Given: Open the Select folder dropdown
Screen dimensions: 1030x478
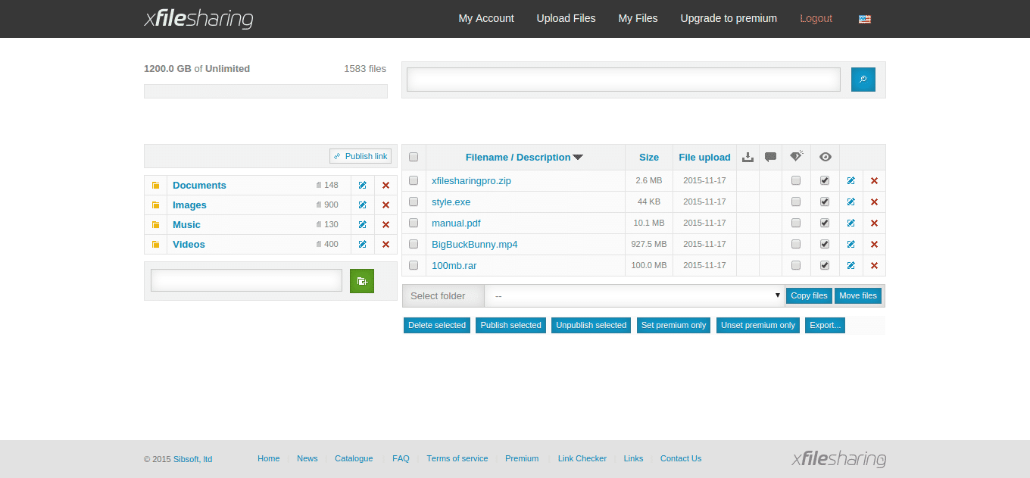Looking at the screenshot, I should point(635,295).
